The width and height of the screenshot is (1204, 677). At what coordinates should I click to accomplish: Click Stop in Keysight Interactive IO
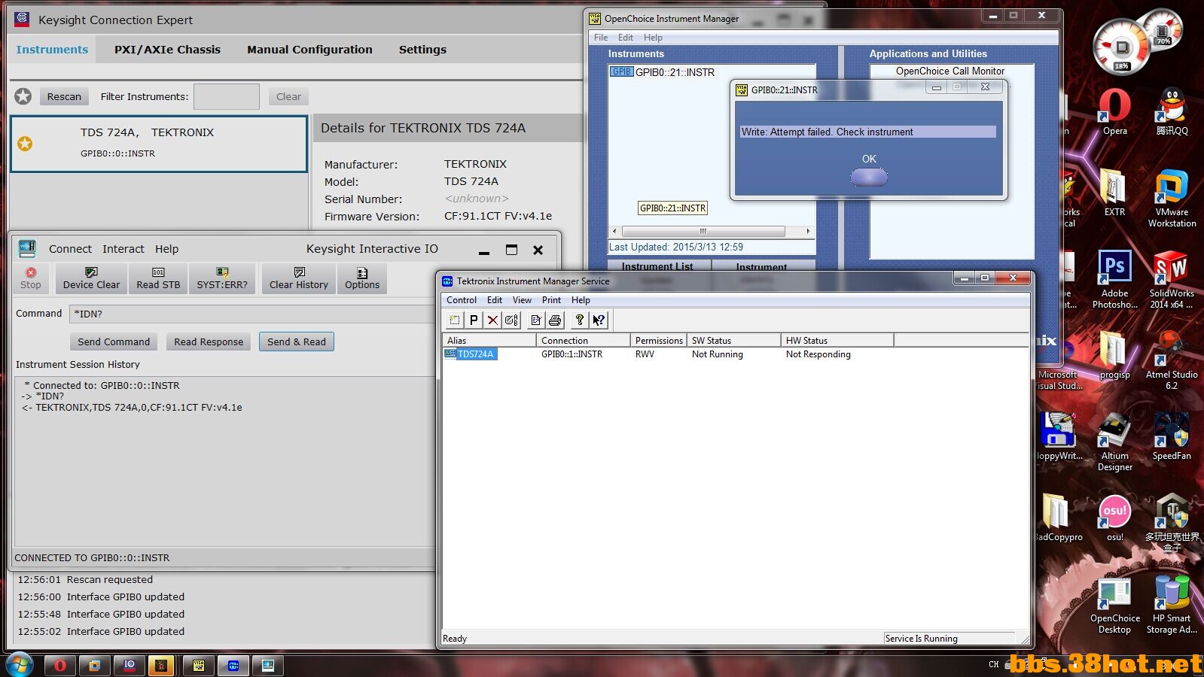point(31,278)
